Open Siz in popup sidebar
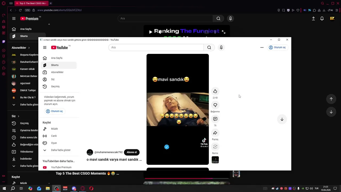 click(x=59, y=79)
